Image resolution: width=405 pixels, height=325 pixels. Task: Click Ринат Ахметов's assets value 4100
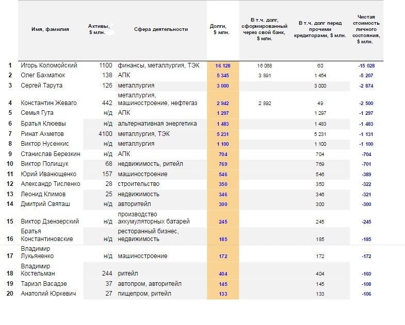(x=105, y=134)
